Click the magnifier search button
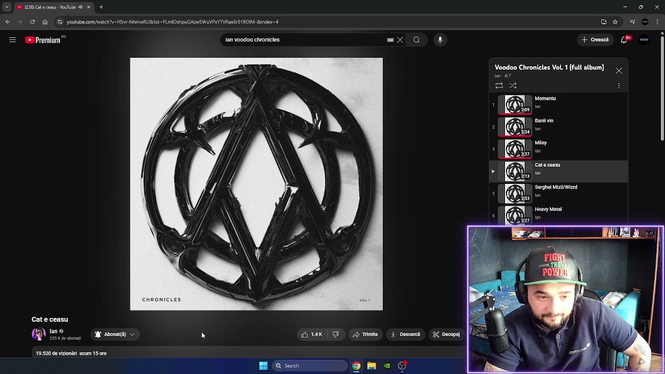The height and width of the screenshot is (374, 665). (x=417, y=40)
